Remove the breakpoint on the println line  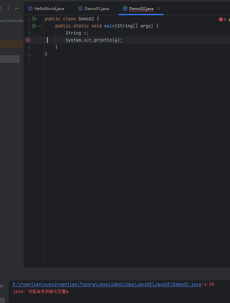[28, 40]
